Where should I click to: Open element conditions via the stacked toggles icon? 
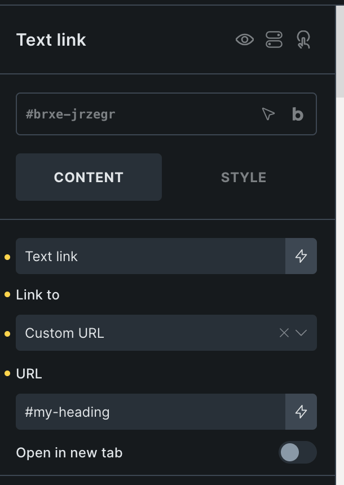coord(274,40)
